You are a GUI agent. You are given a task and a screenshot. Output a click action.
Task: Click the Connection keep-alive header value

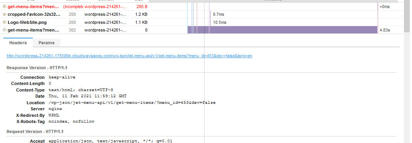(x=62, y=77)
